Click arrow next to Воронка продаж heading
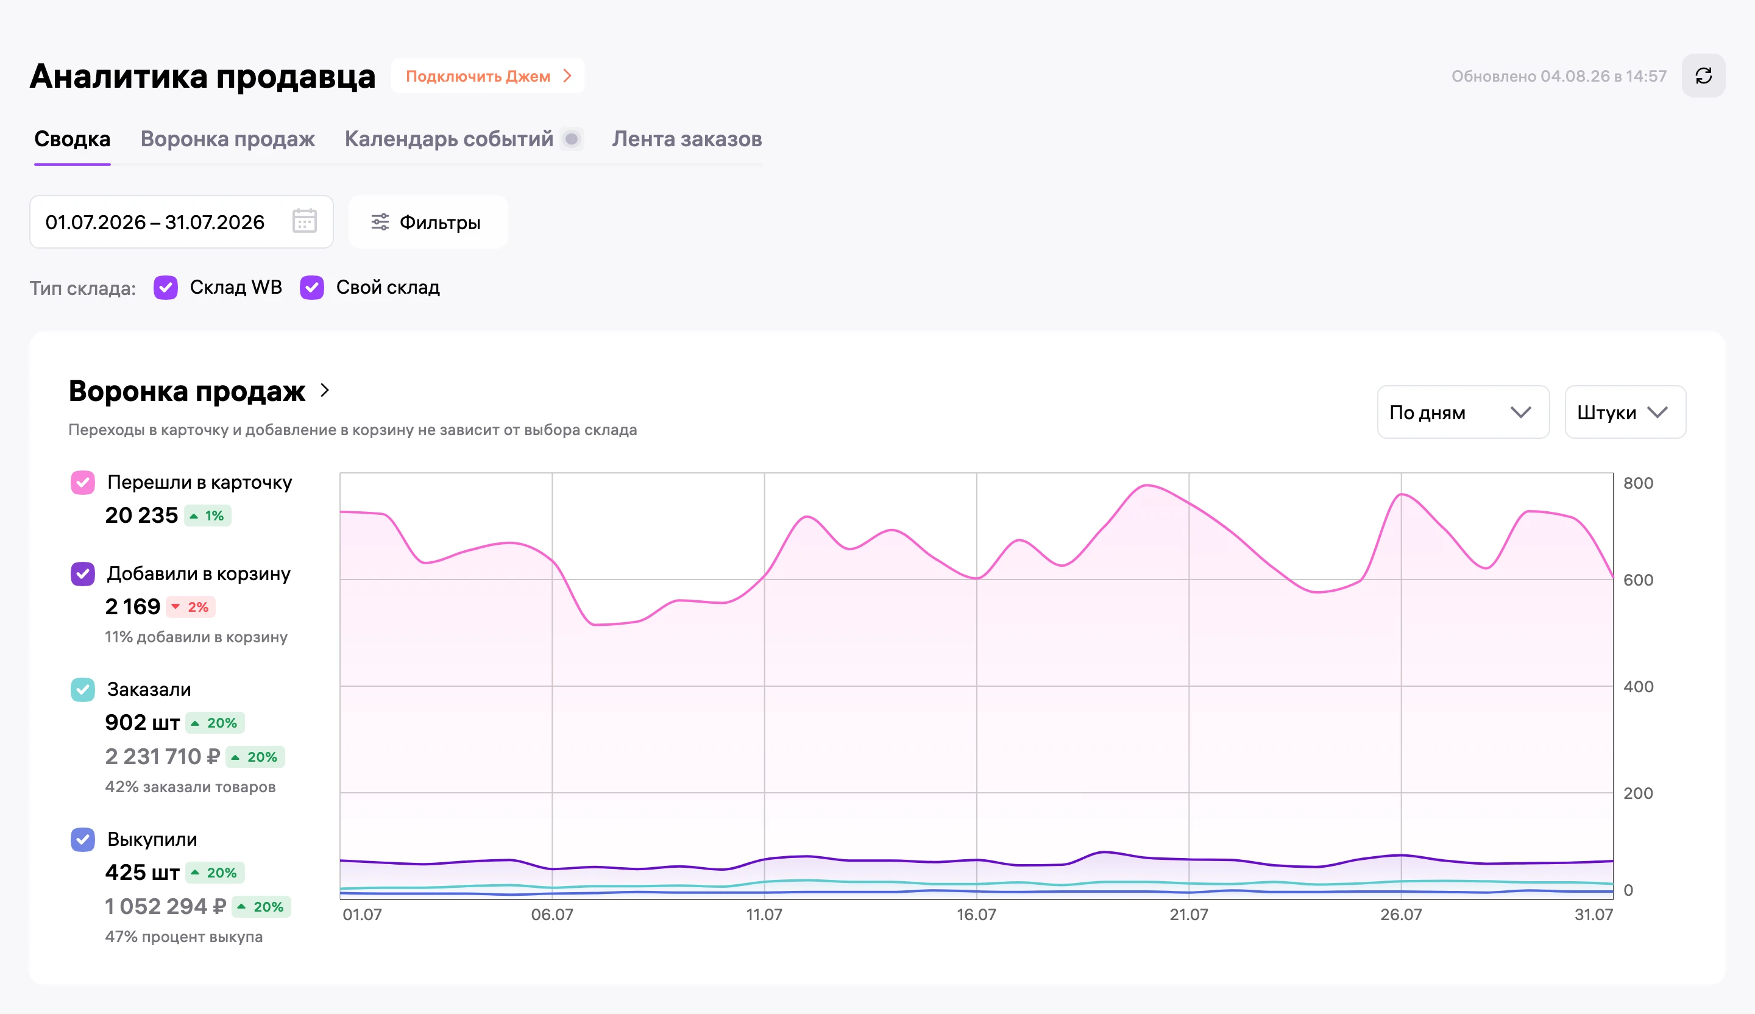The image size is (1755, 1014). [325, 390]
